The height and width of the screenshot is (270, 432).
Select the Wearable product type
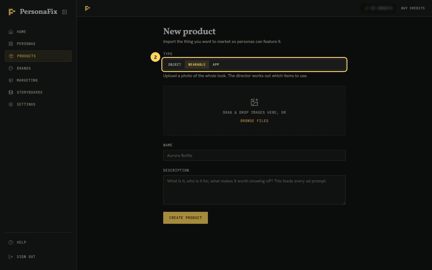tap(197, 64)
